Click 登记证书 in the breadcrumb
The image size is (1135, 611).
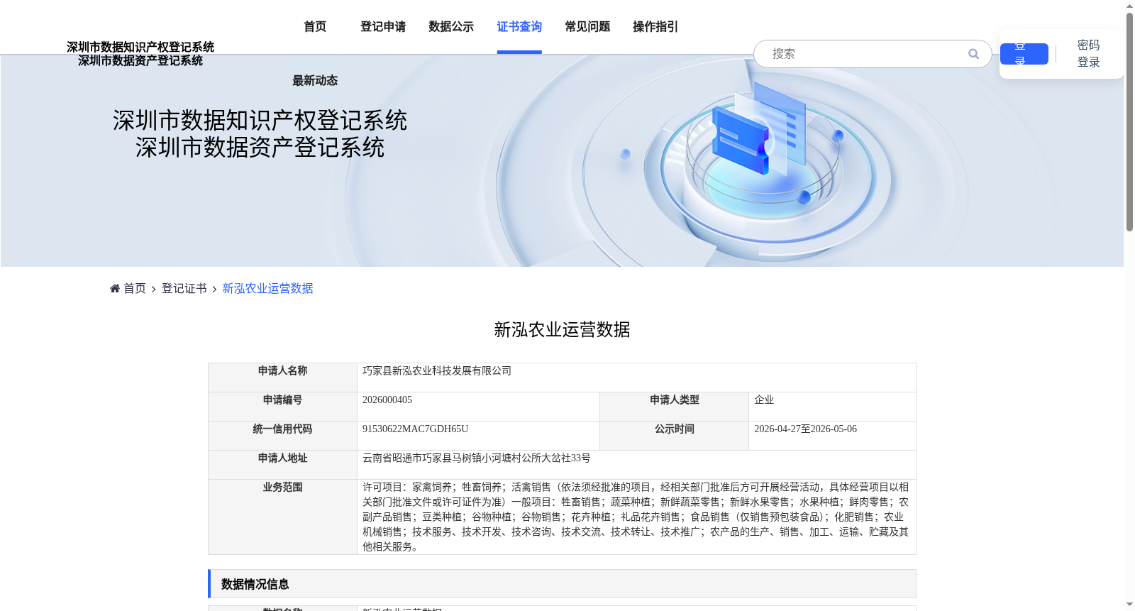pos(184,288)
